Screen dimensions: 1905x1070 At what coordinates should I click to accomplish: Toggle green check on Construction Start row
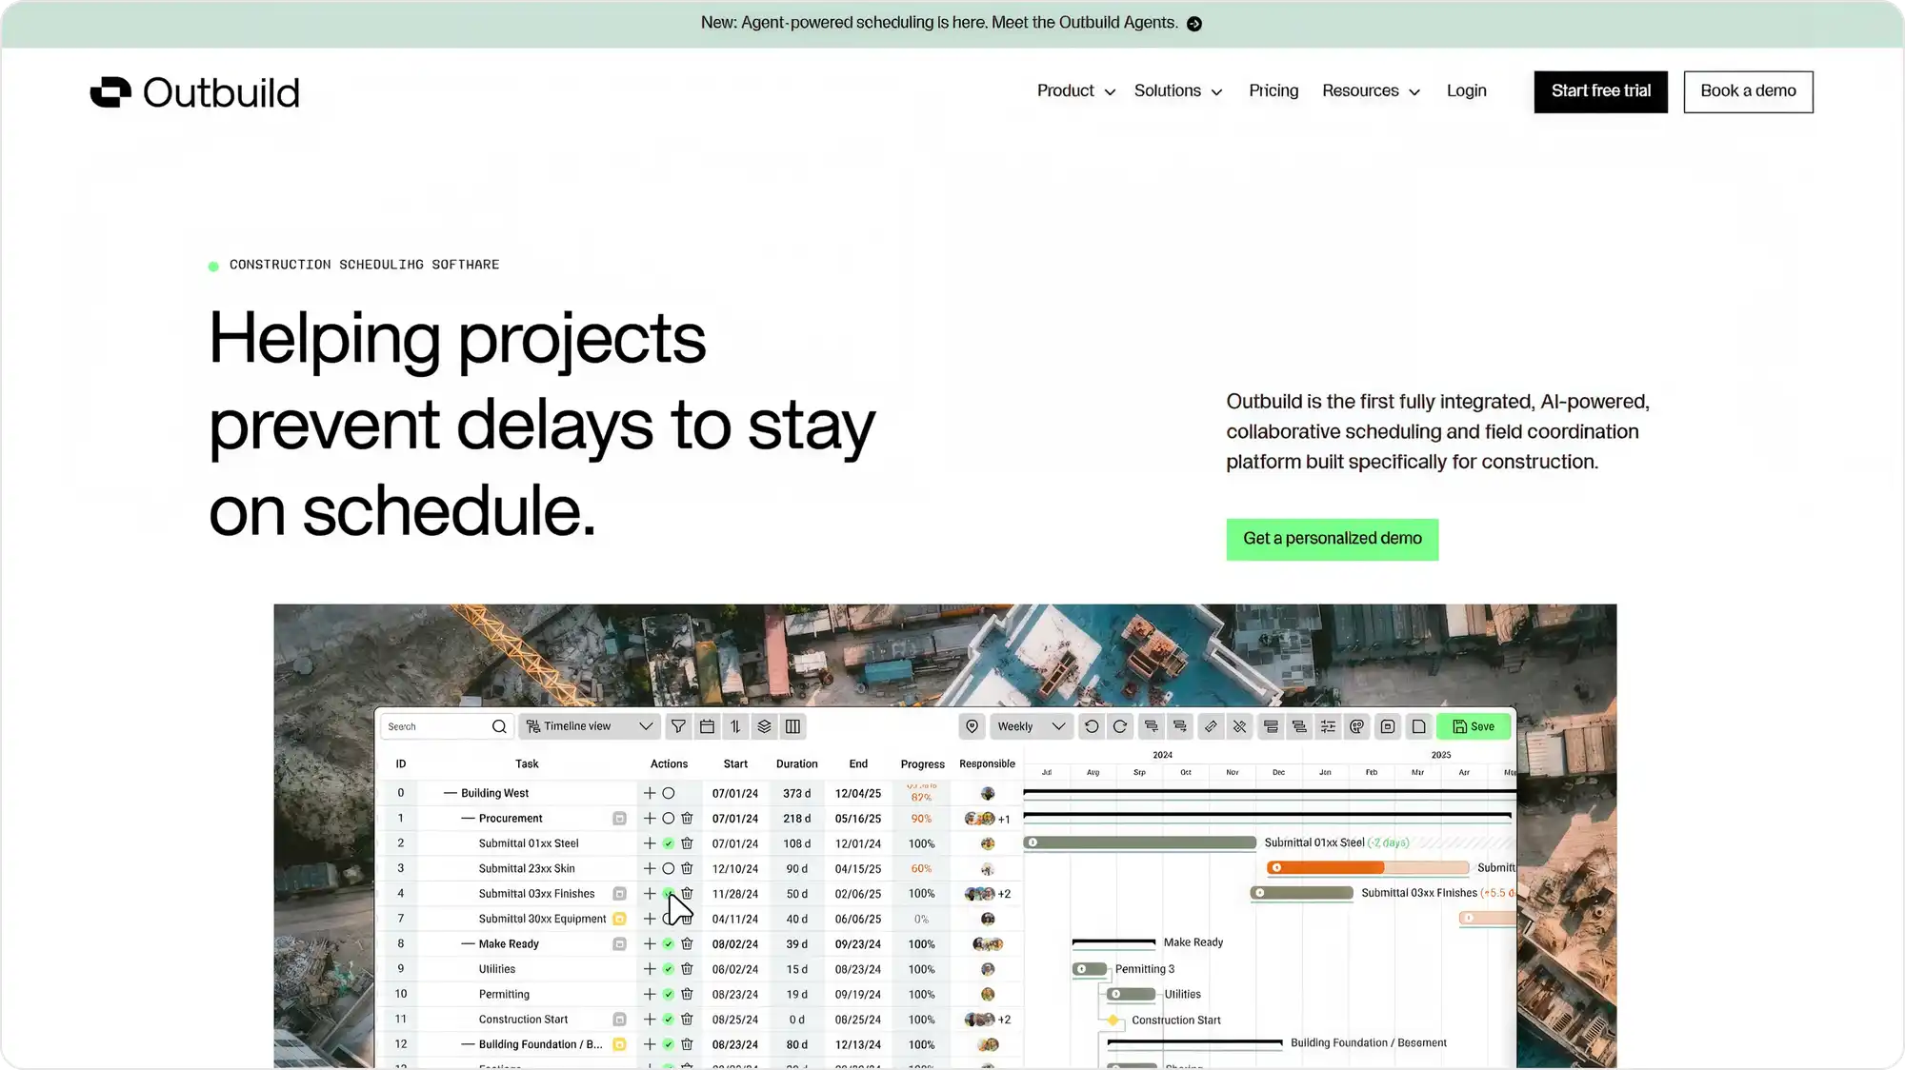[669, 1020]
